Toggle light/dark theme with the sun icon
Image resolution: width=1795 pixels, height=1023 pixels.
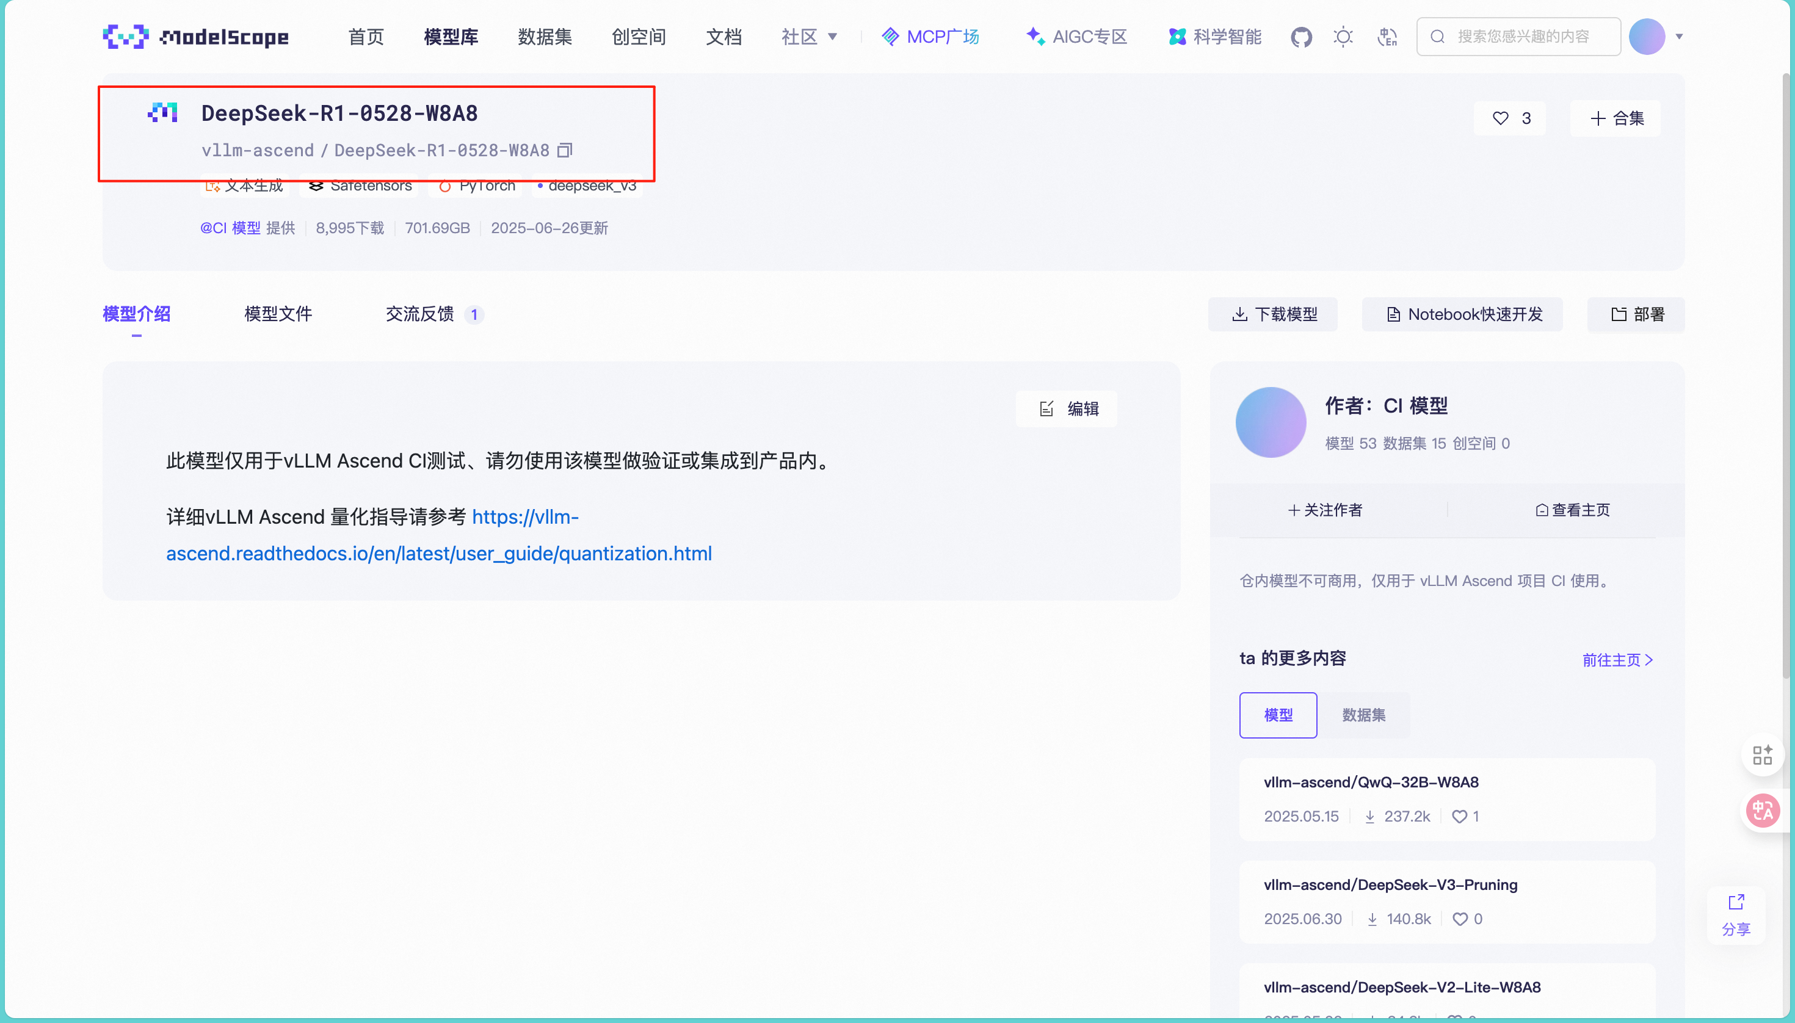(1343, 36)
